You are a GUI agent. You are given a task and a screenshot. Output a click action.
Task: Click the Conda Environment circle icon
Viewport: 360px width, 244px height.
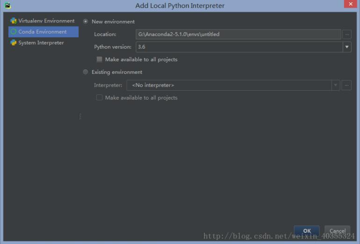pos(14,32)
